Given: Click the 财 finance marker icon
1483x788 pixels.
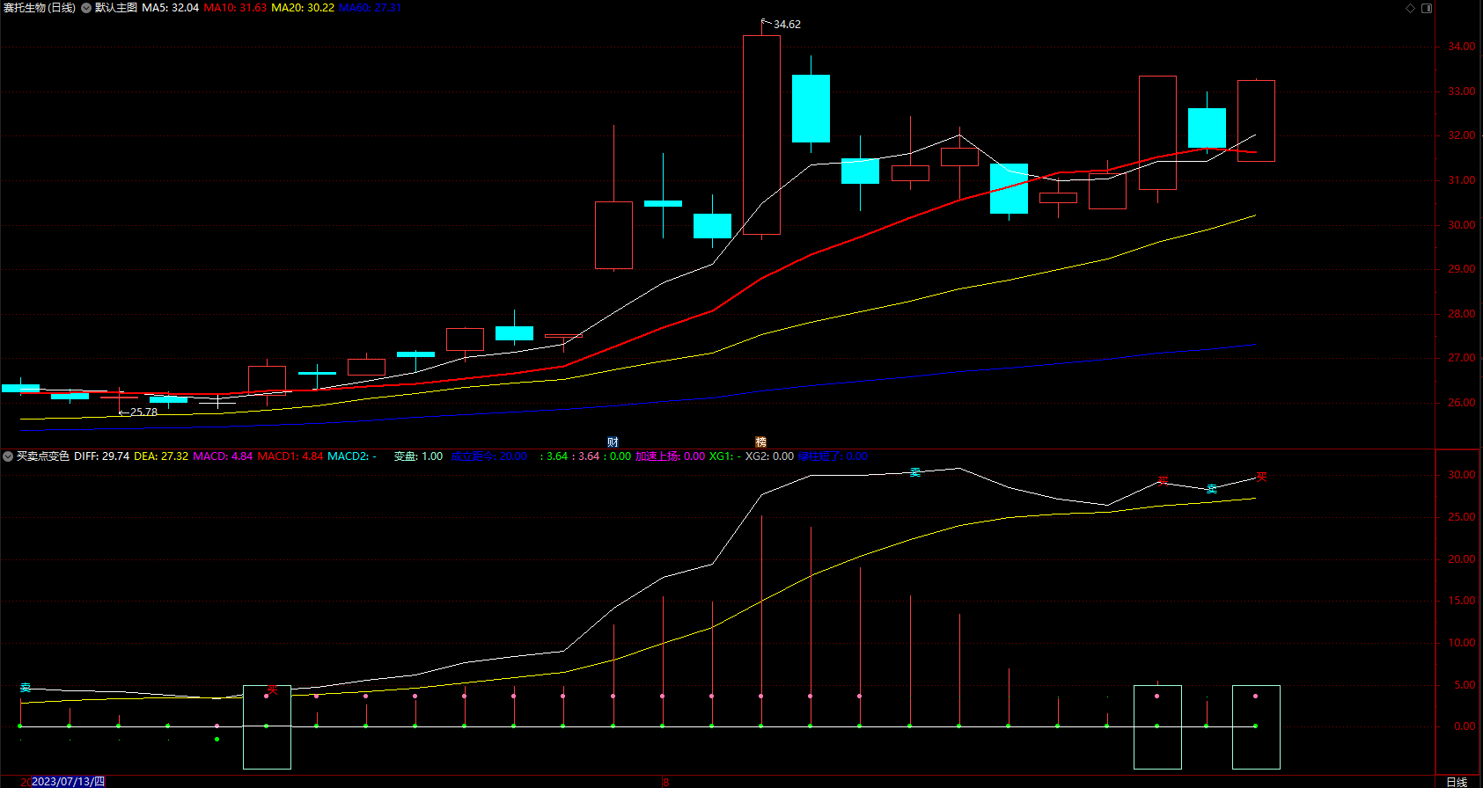Looking at the screenshot, I should pyautogui.click(x=613, y=442).
